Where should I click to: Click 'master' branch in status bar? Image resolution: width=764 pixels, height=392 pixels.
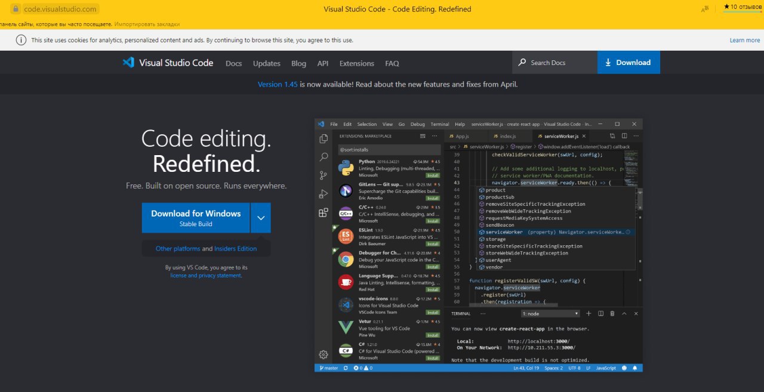tap(329, 368)
